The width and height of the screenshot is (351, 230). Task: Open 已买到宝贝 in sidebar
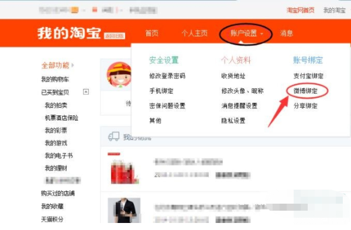55,92
